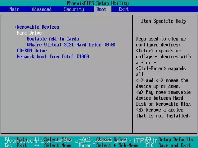Click the Esc Exit label
This screenshot has height=148, width=198.
16,145
